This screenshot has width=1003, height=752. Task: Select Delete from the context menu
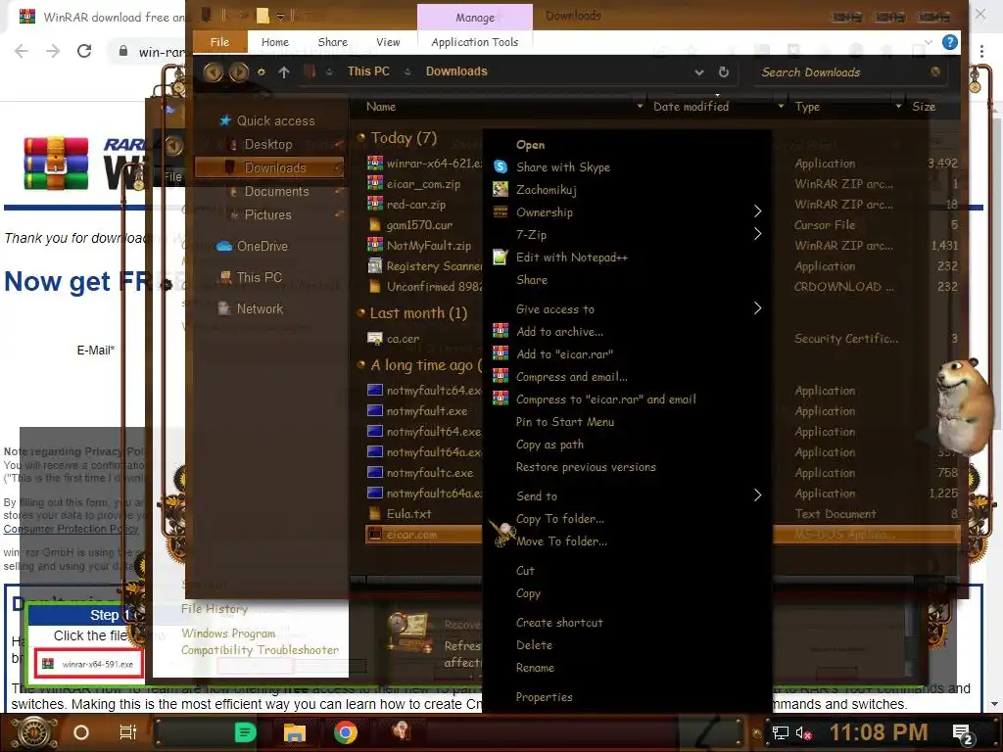pyautogui.click(x=534, y=645)
